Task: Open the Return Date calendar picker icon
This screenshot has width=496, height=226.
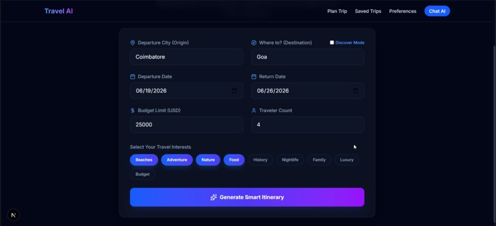Action: click(x=355, y=91)
